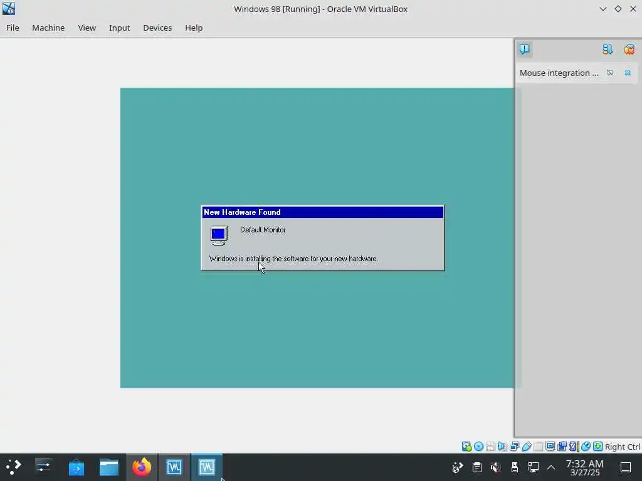The height and width of the screenshot is (481, 642).
Task: Click the New Hardware Found title bar
Action: click(x=323, y=212)
